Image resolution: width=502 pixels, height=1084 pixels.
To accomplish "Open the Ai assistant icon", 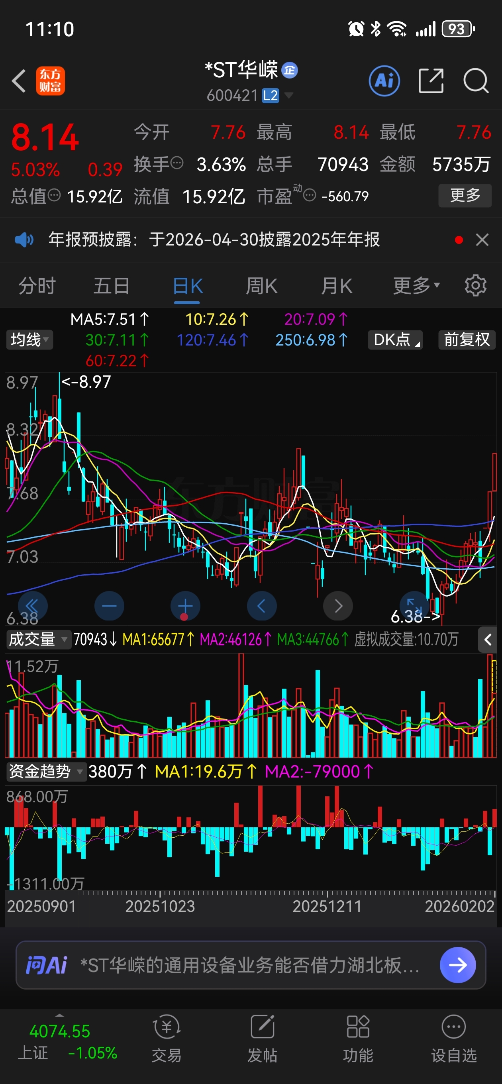I will coord(384,81).
